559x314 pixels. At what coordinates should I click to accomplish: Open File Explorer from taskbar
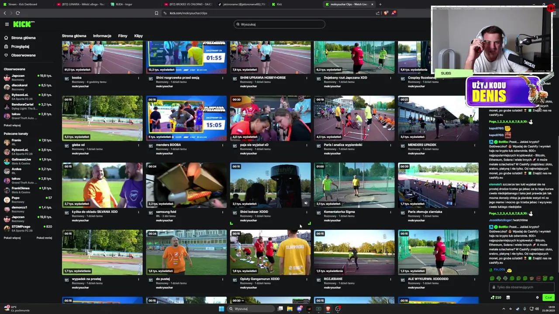290,309
